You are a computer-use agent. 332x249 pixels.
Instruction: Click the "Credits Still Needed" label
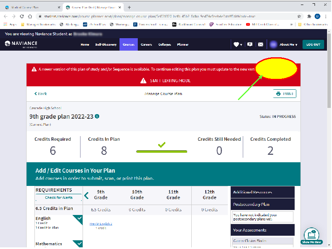[x=219, y=139]
